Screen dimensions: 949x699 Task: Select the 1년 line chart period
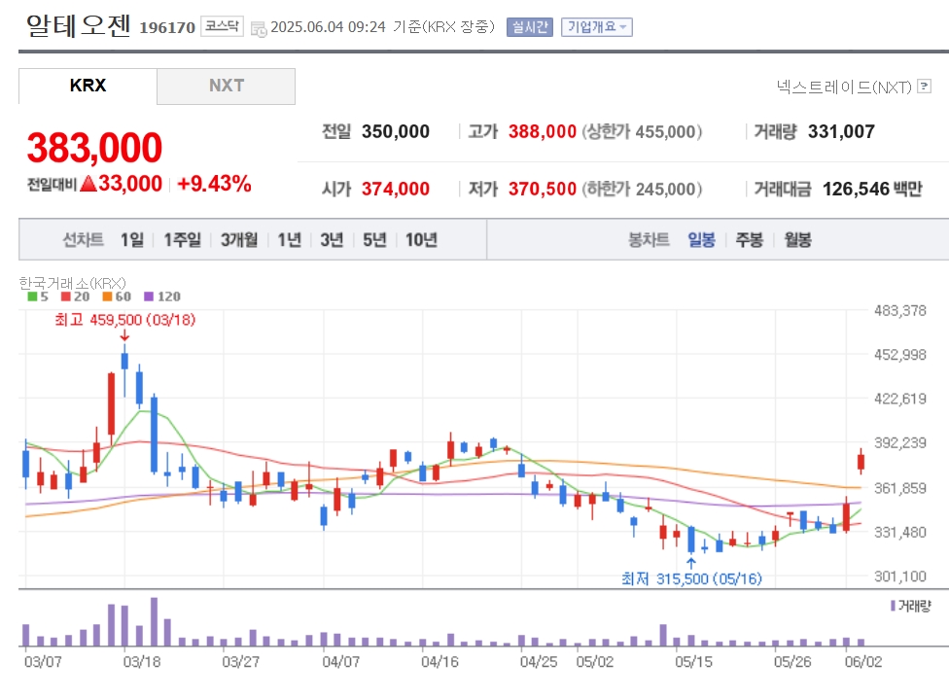tap(290, 240)
